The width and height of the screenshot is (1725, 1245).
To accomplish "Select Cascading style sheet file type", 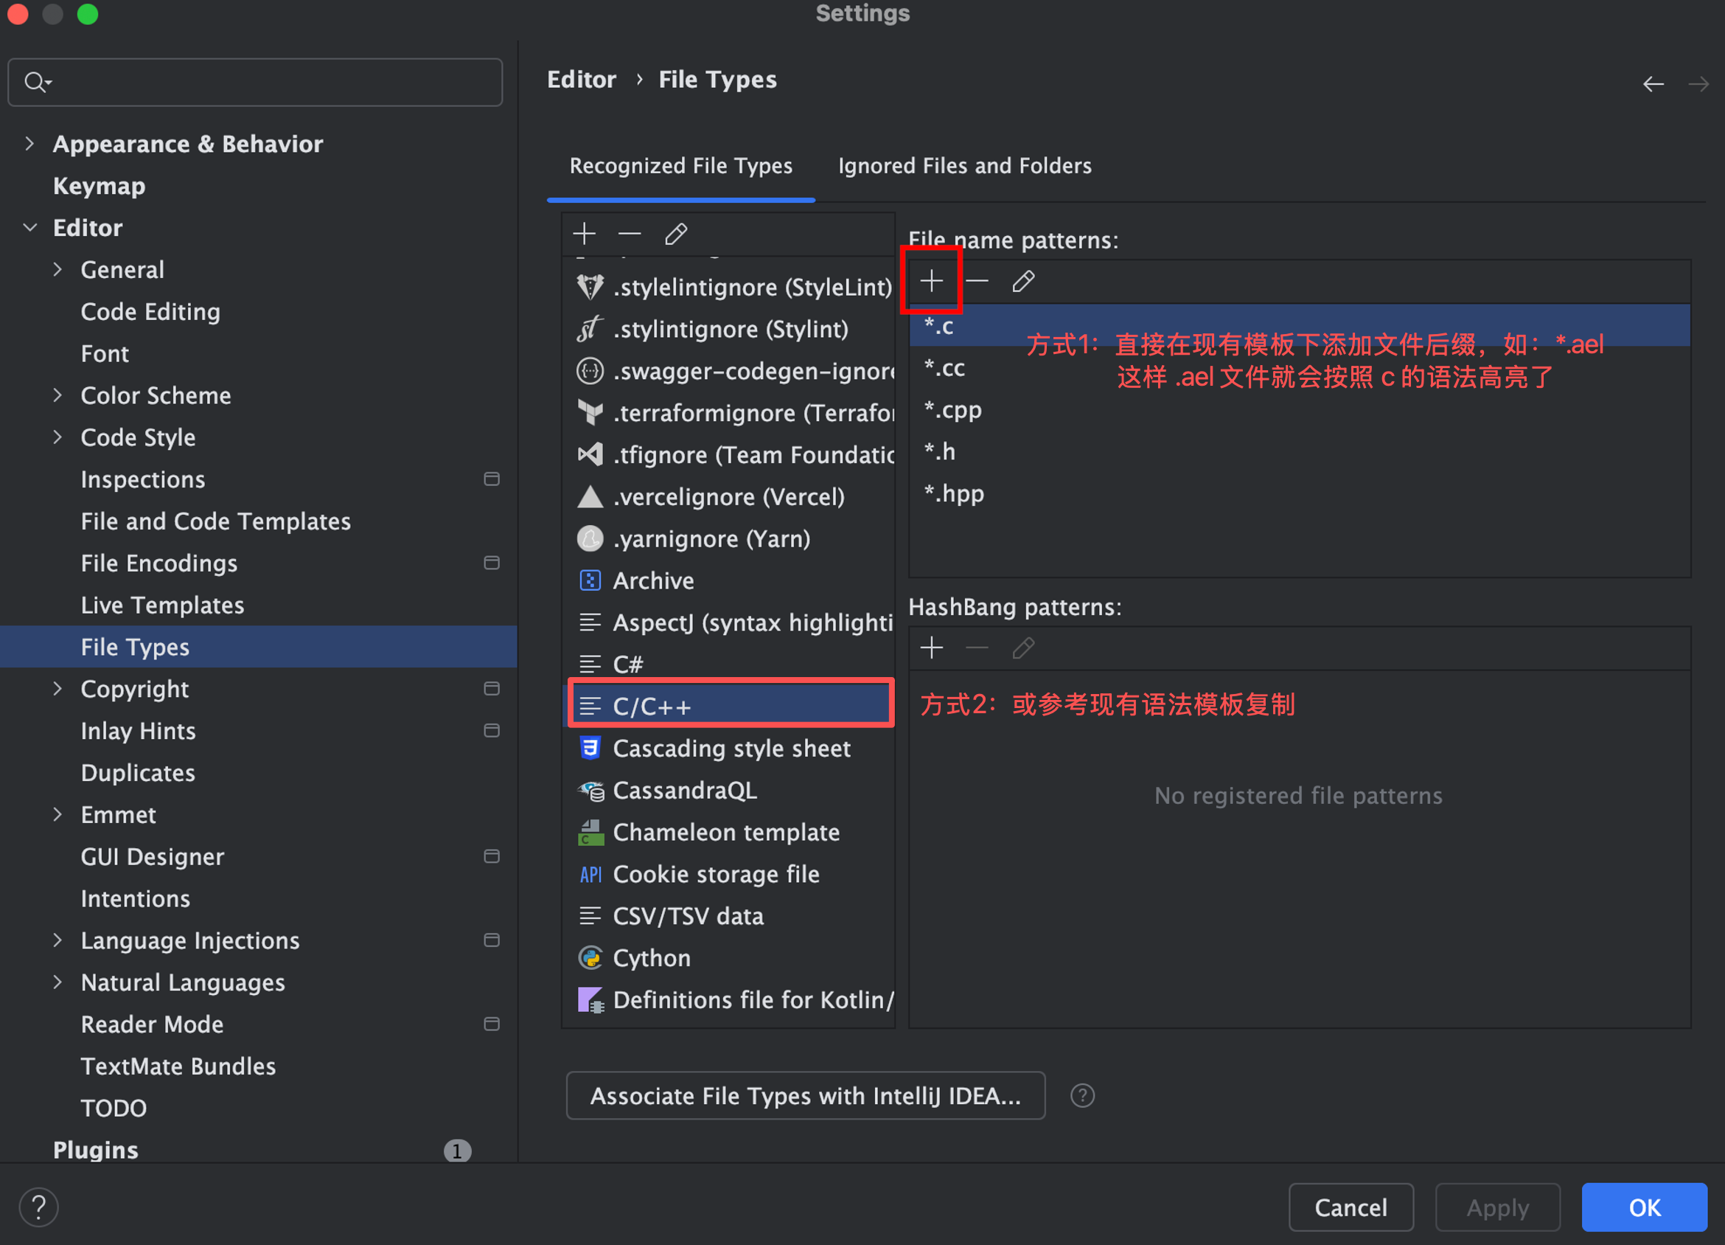I will click(x=731, y=749).
